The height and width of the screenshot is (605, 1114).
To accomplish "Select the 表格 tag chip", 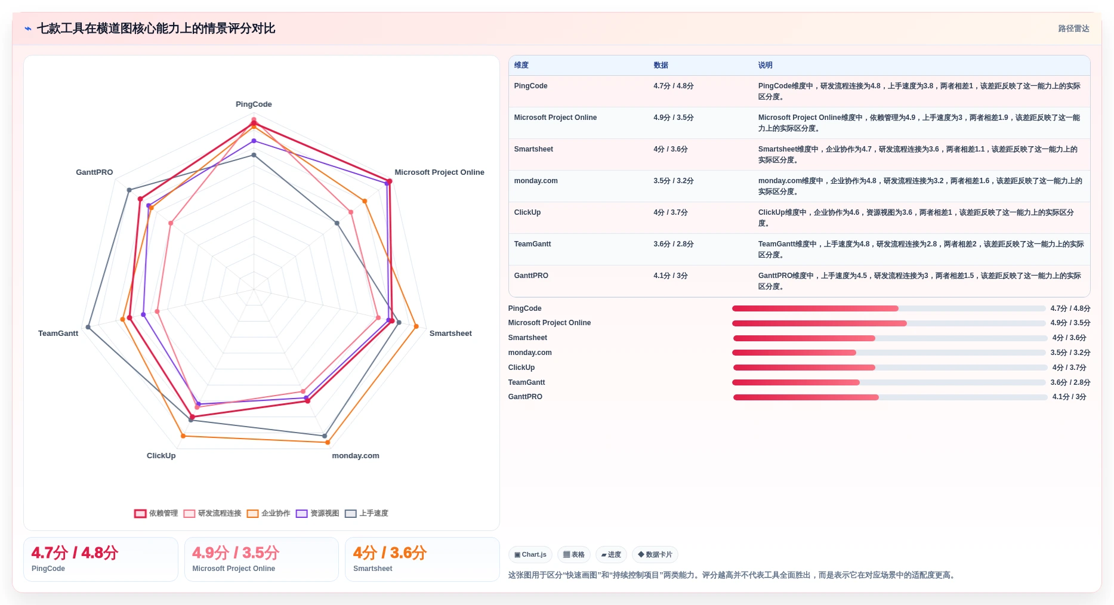I will (x=574, y=555).
